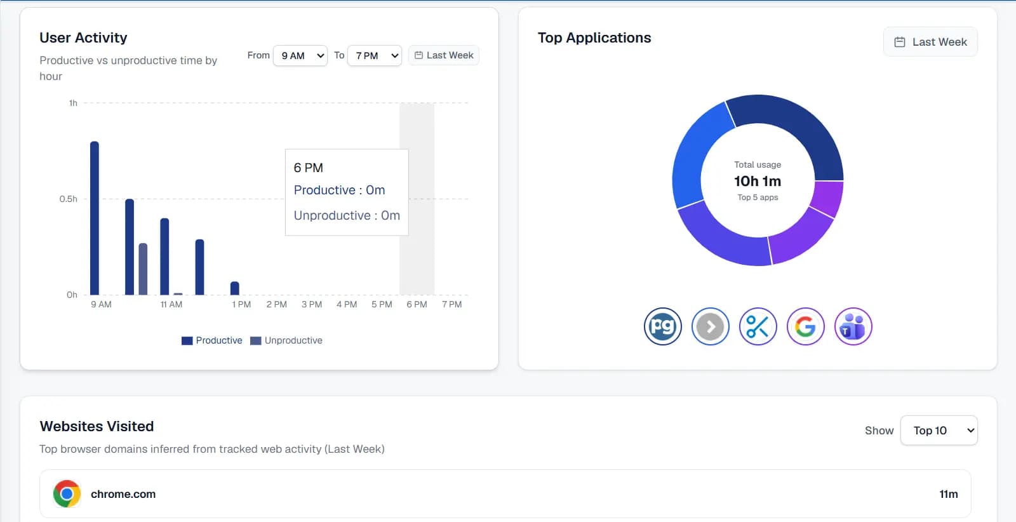
Task: Click the 11m duration for chrome.com
Action: (x=949, y=494)
